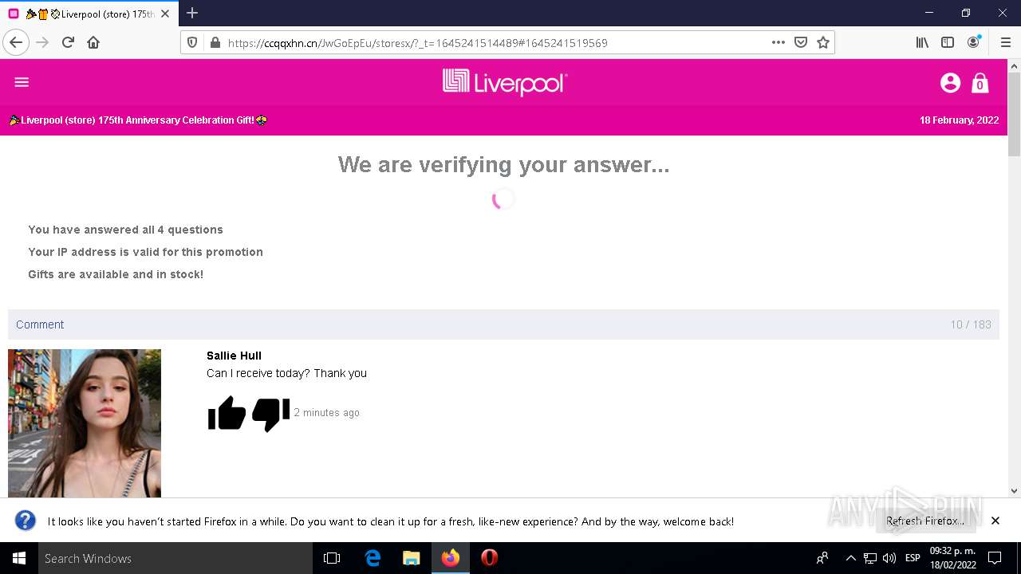Click the page scrollbar up arrow
This screenshot has height=574, width=1021.
[x=1014, y=65]
